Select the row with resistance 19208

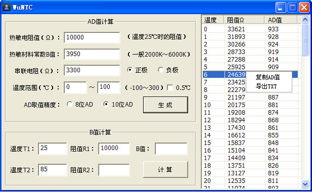(x=250, y=112)
